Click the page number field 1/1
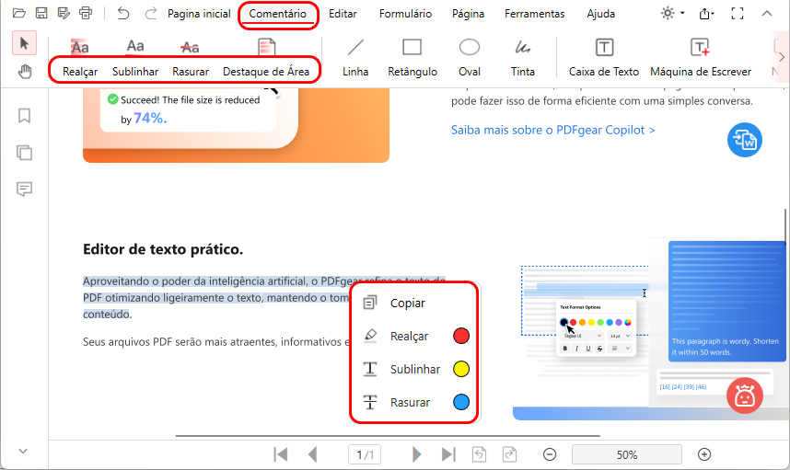This screenshot has width=790, height=470. (365, 455)
